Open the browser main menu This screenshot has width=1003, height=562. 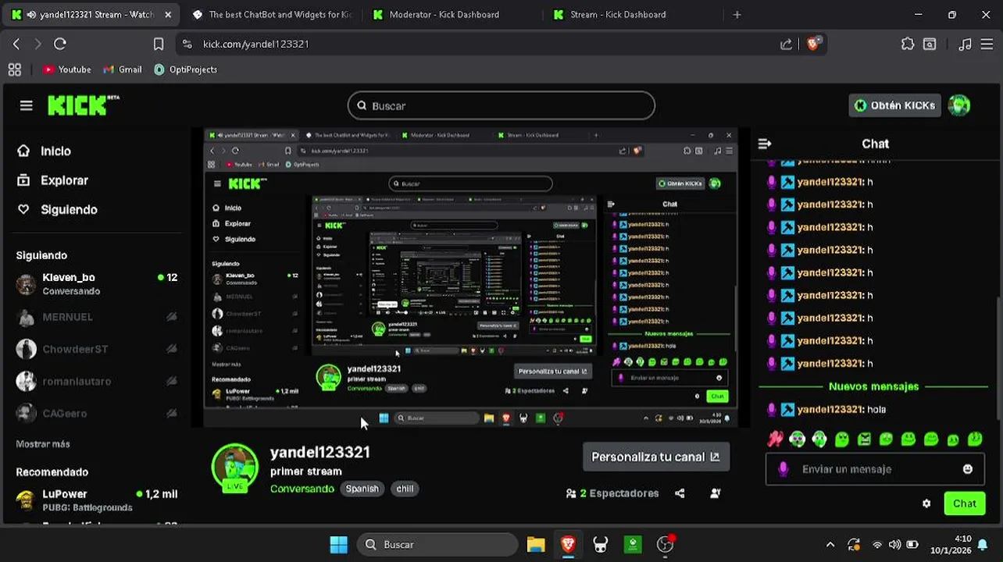(x=987, y=44)
